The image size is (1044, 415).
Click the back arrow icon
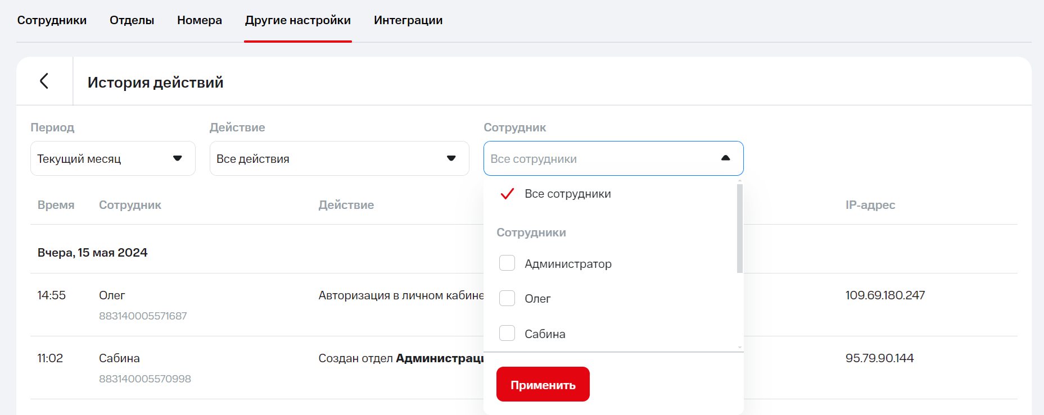44,81
